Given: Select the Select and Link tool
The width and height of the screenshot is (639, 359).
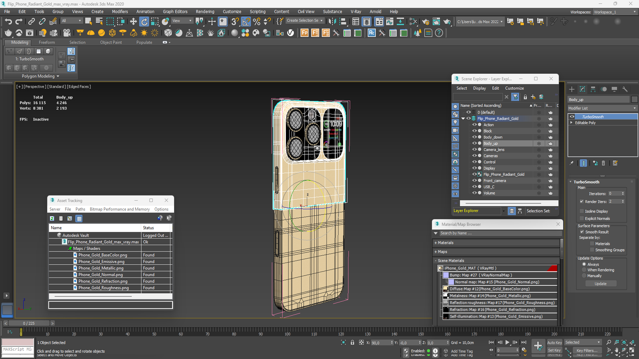Looking at the screenshot, I should 31,22.
